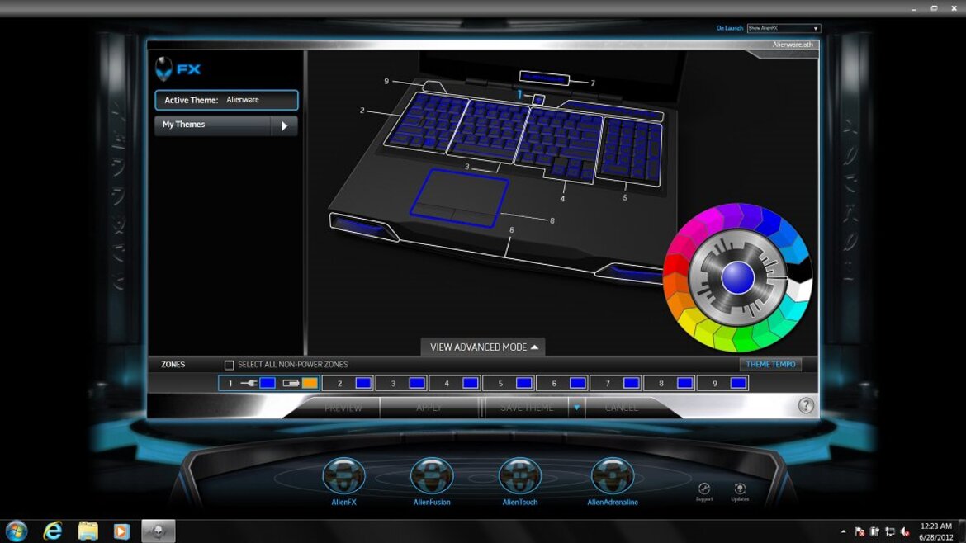Click the Cancel button

click(x=621, y=408)
